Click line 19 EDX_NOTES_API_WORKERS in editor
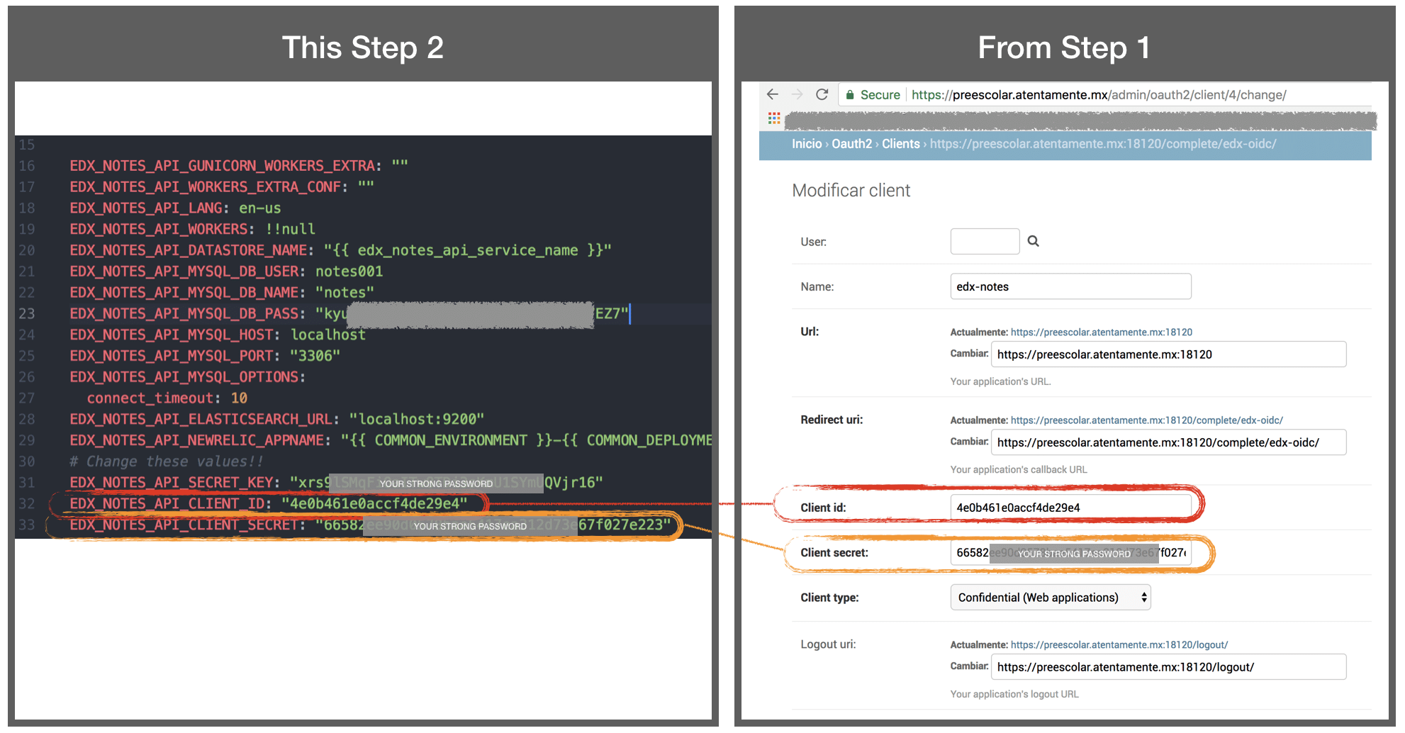This screenshot has width=1405, height=733. coord(192,230)
